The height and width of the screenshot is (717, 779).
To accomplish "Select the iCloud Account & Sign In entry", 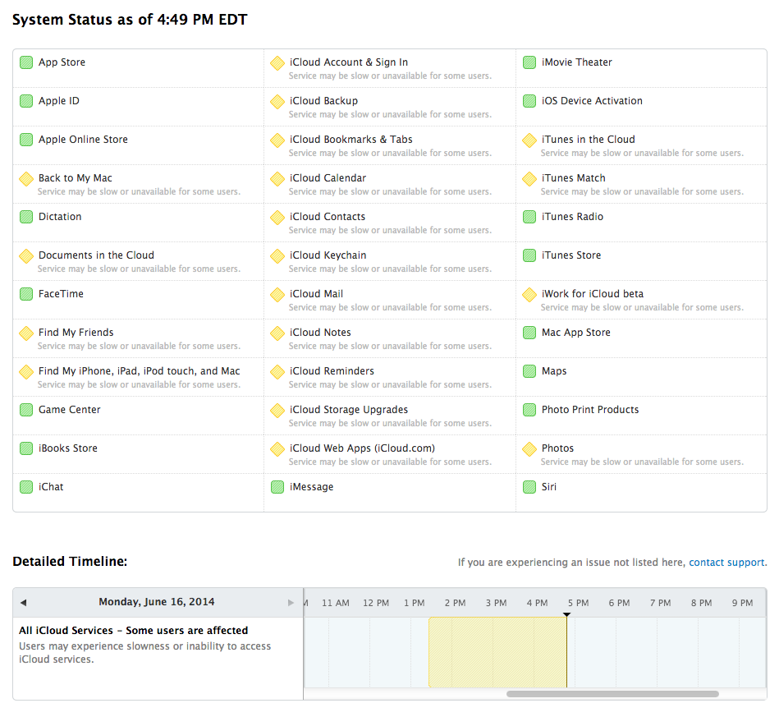I will [x=349, y=62].
